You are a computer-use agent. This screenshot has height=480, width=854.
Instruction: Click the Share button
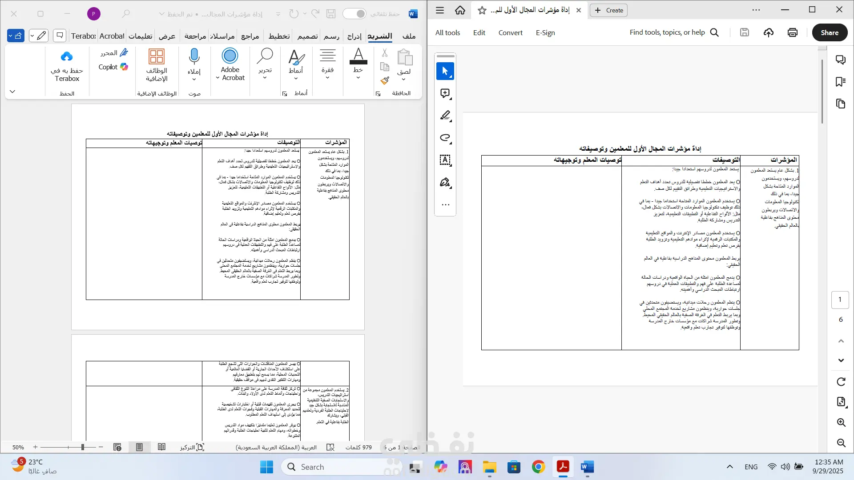[829, 32]
